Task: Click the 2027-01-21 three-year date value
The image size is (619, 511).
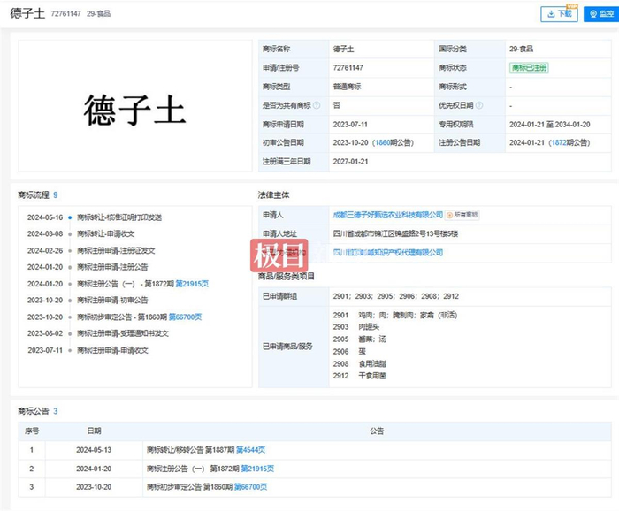Action: pyautogui.click(x=350, y=162)
